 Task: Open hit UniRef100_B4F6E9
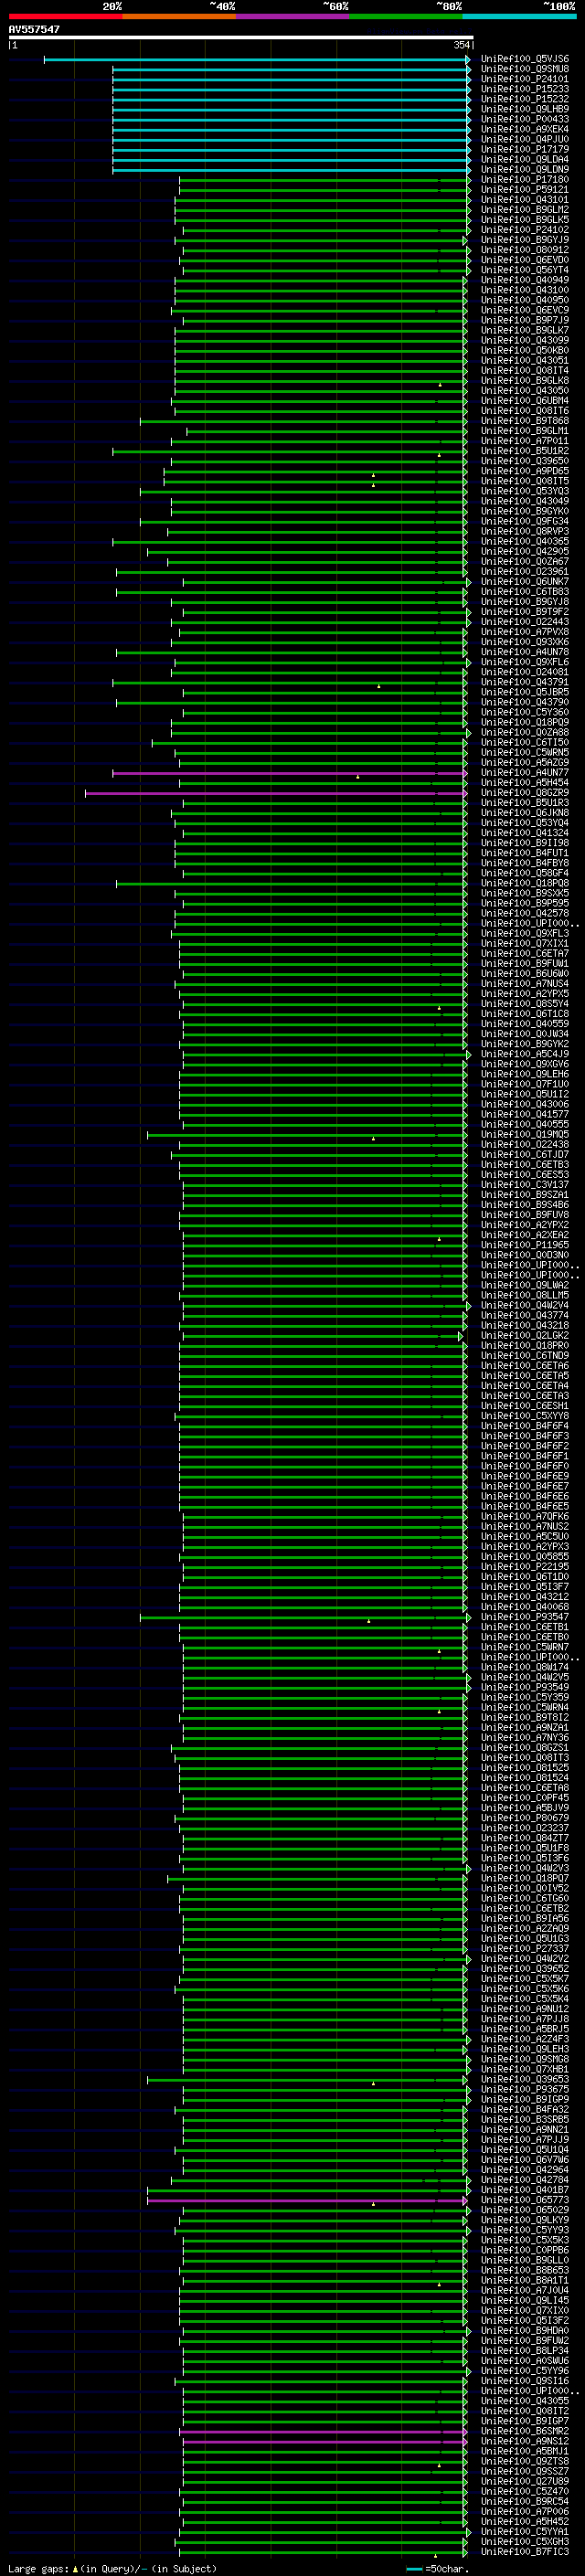[524, 1476]
